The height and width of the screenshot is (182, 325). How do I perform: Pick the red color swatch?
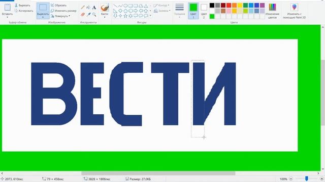coord(229,5)
